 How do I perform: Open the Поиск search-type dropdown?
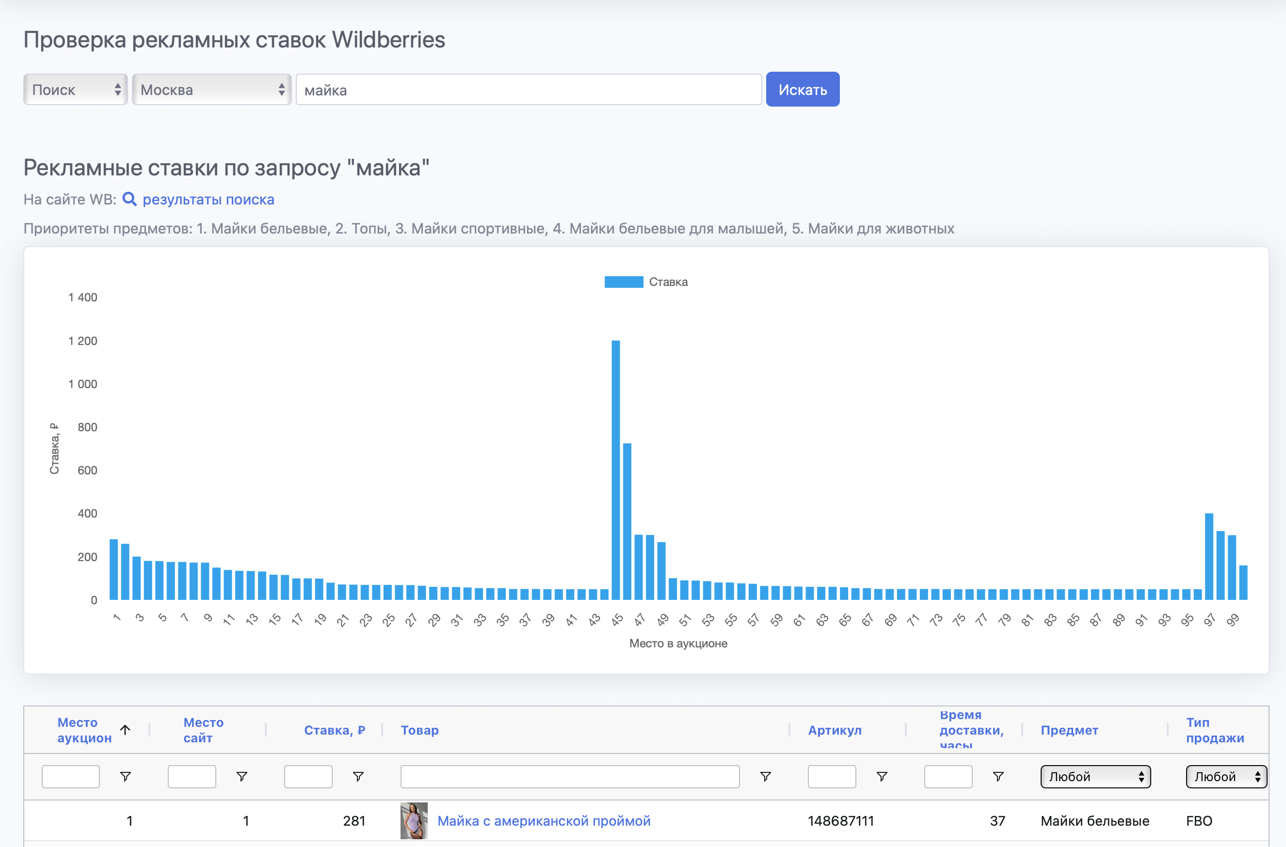(x=75, y=89)
